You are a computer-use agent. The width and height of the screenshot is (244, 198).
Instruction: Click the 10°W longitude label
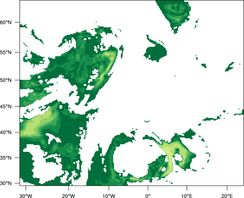tap(109, 196)
